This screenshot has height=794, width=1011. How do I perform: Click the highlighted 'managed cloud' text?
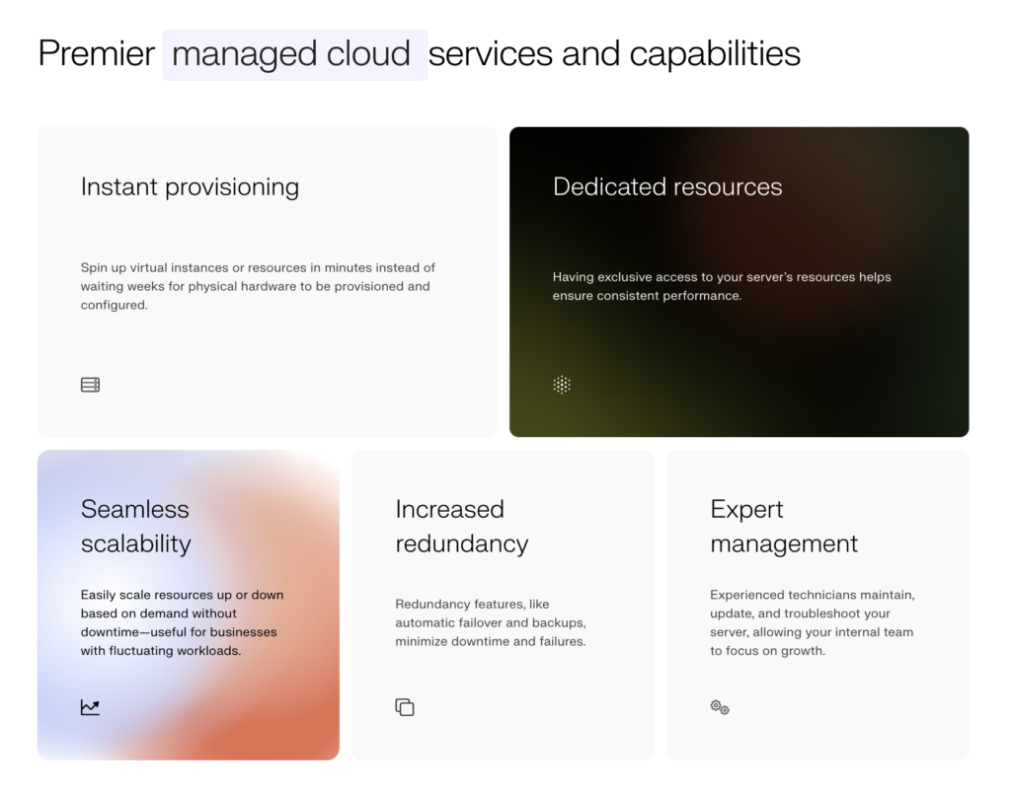(294, 53)
